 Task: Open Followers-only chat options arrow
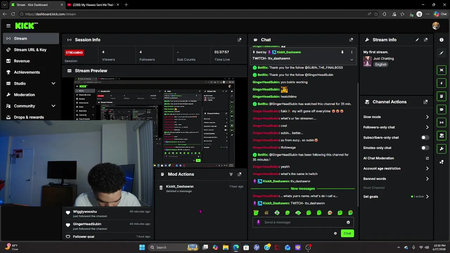click(427, 127)
